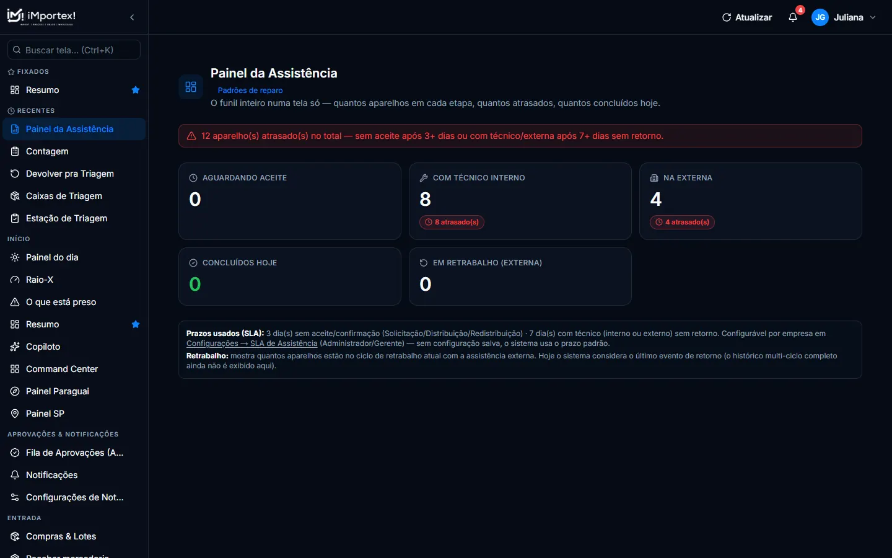Click the Notificações bell icon in sidebar
Viewport: 892px width, 558px height.
click(15, 475)
